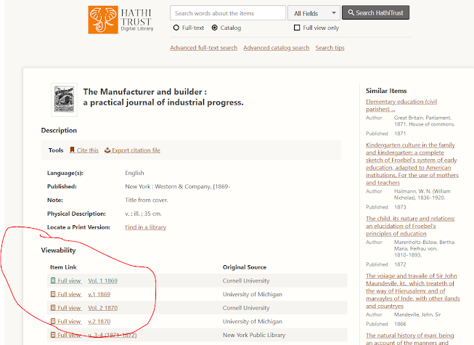Click the v.2 1870 volume link
This screenshot has height=345, width=474.
[99, 322]
